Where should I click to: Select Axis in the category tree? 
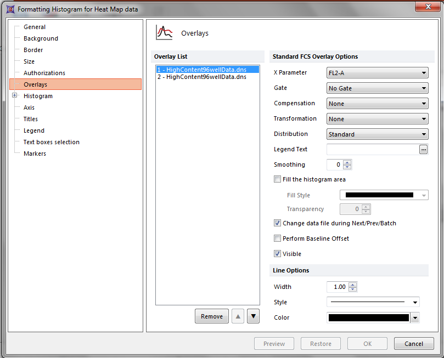(x=29, y=107)
